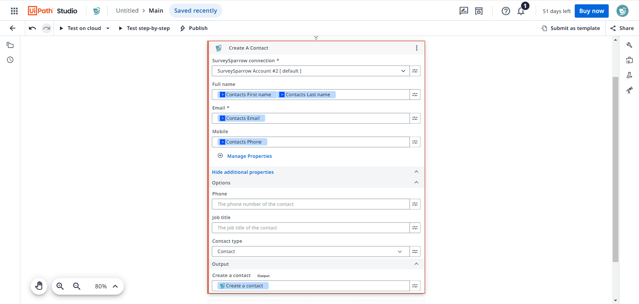Check the notification bell with badge
The width and height of the screenshot is (639, 304).
(x=520, y=11)
